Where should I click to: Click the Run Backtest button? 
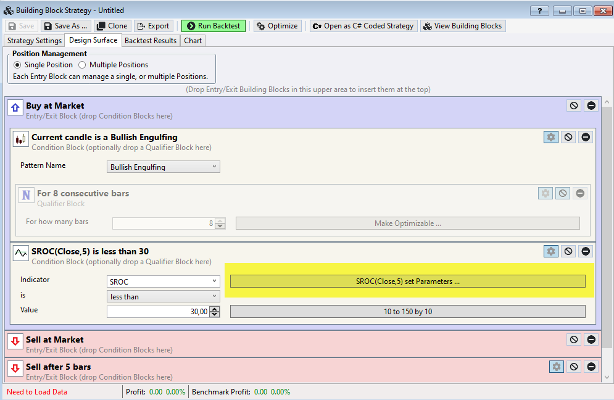[213, 26]
